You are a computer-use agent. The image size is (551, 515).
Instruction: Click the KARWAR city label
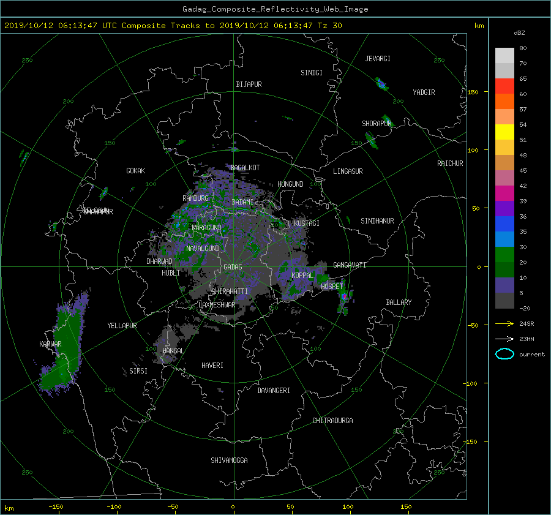[50, 344]
